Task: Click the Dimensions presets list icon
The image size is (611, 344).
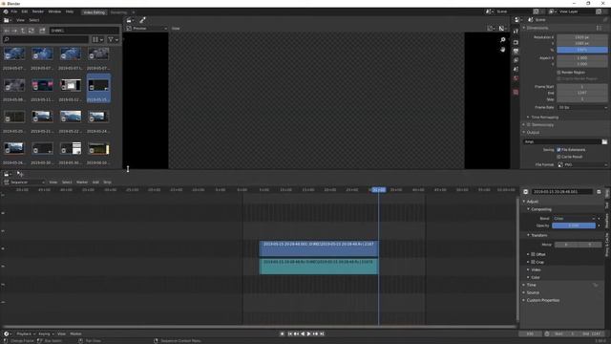Action: click(x=599, y=28)
